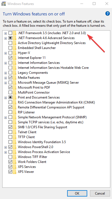The height and width of the screenshot is (199, 112).
Task: Click the folder icon beside XPS Viewer
Action: [15, 172]
